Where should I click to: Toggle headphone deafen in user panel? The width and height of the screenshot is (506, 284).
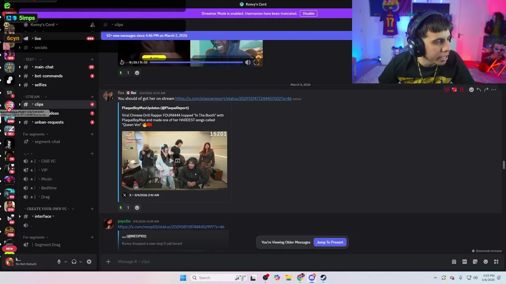74,262
